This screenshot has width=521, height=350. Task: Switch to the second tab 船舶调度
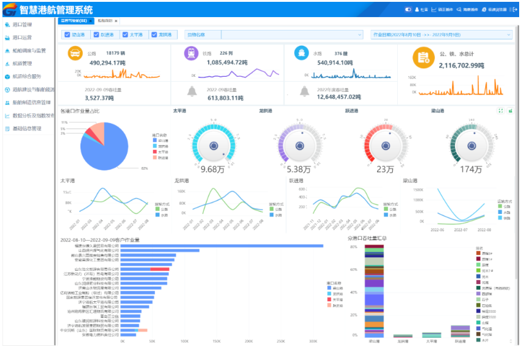point(106,21)
